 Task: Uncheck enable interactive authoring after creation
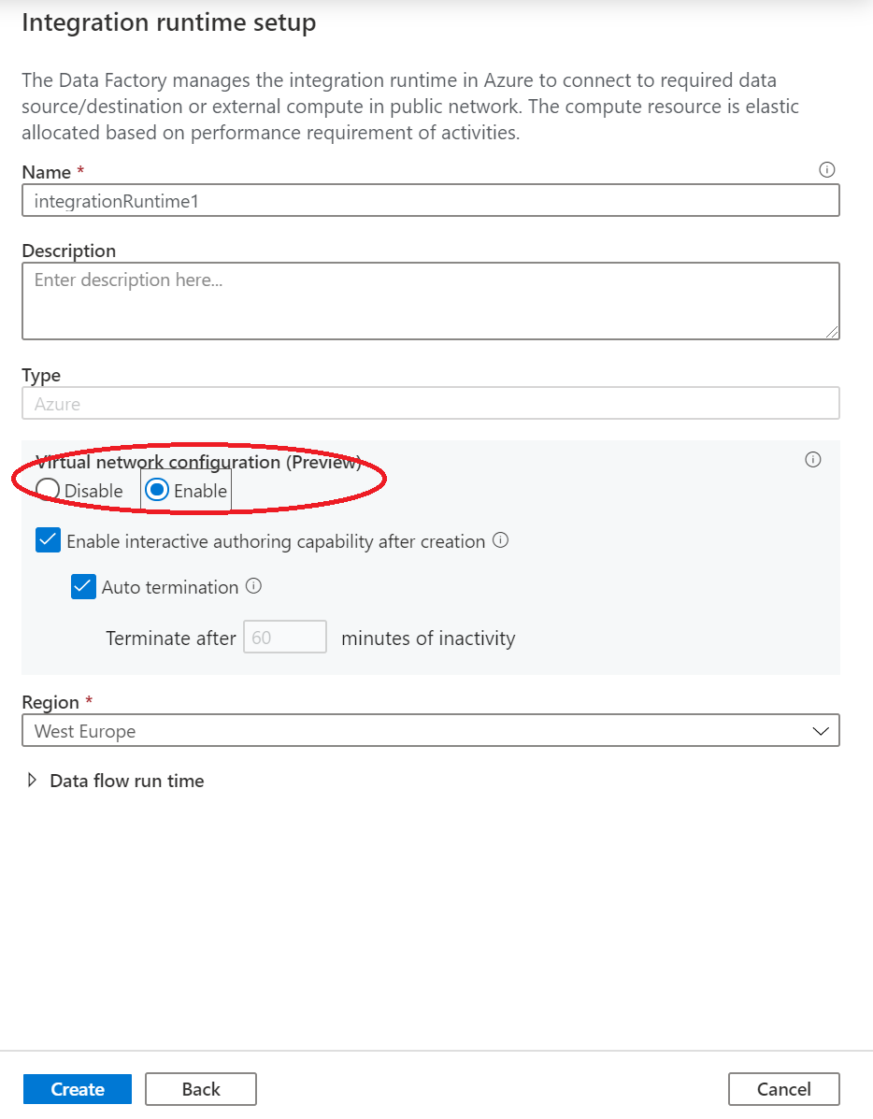(x=48, y=539)
